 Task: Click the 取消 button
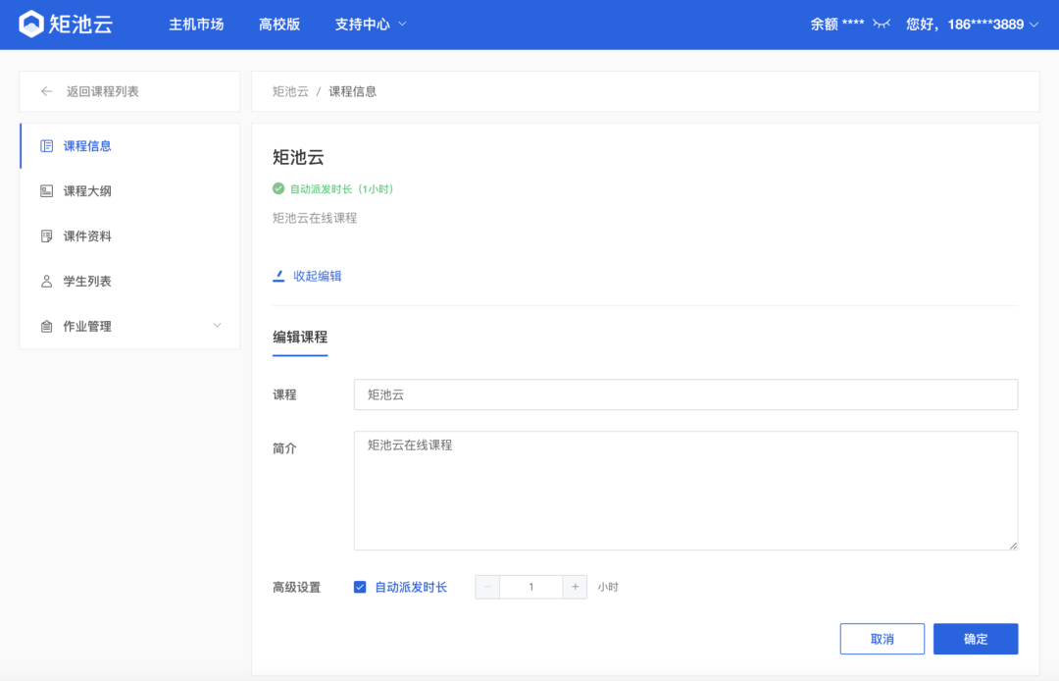pyautogui.click(x=882, y=639)
